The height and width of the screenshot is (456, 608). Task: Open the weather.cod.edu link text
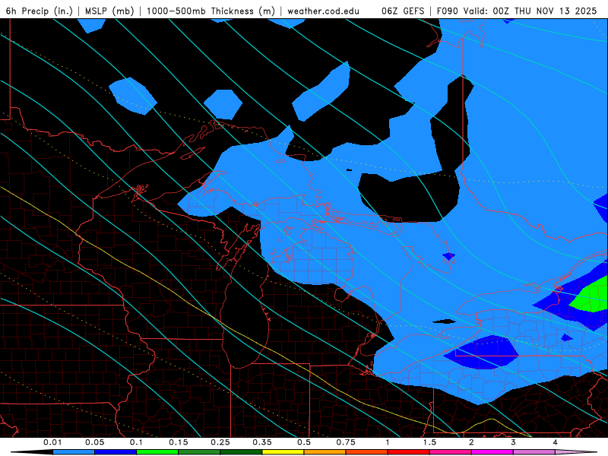pyautogui.click(x=324, y=11)
